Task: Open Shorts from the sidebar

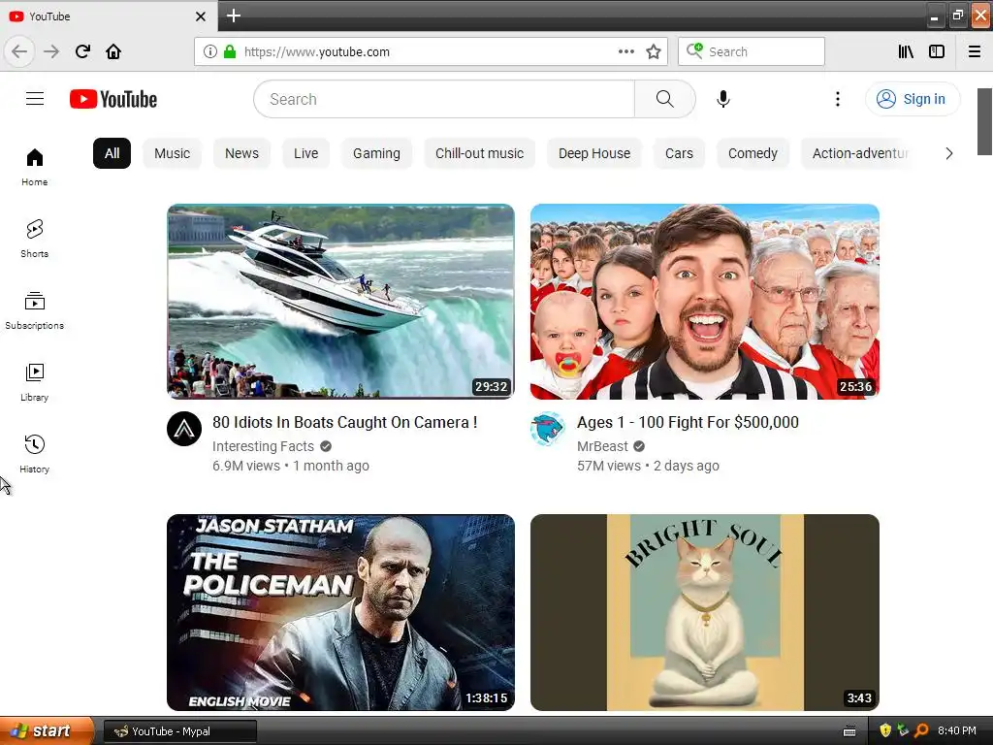Action: [34, 239]
